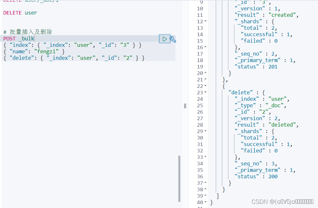
Task: Toggle the fold marker at line 16
Action: (x=205, y=47)
